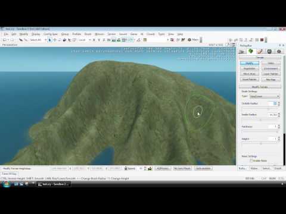Screen dimensions: 286x214
Task: Open the Select All selection-filter dropdown
Action: pyautogui.click(x=38, y=40)
